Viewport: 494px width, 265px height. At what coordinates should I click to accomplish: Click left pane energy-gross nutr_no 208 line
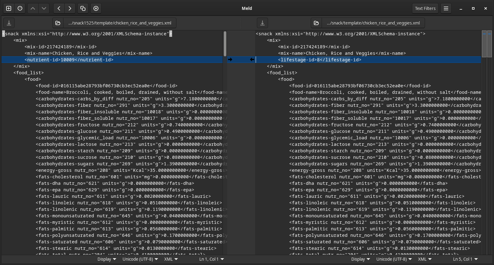pos(132,170)
